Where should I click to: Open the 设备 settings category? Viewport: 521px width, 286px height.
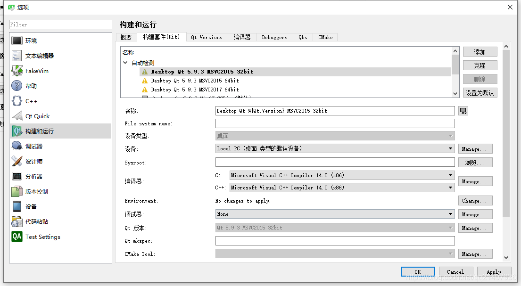click(60, 207)
